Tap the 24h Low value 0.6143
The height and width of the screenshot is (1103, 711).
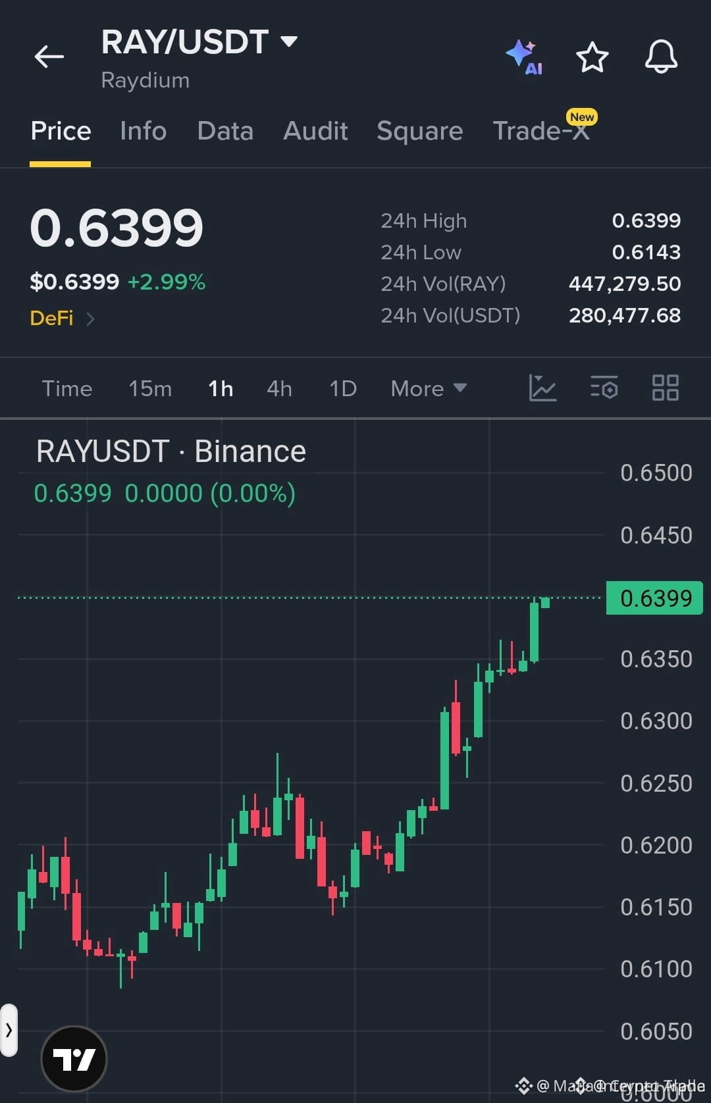point(646,252)
